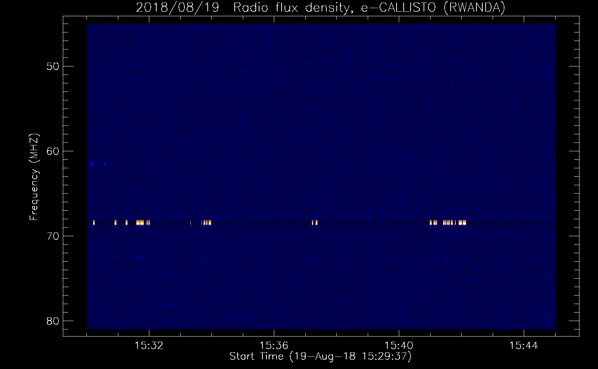598x369 pixels.
Task: Click the bright burst cluster just before 15:32
Action: click(x=143, y=223)
